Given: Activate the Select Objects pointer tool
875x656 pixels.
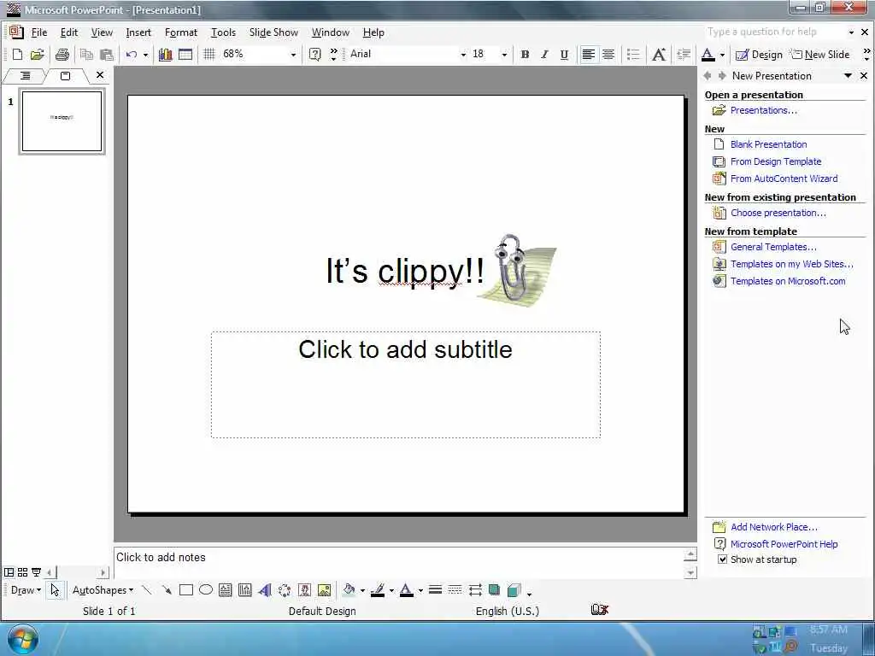Looking at the screenshot, I should click(x=54, y=589).
